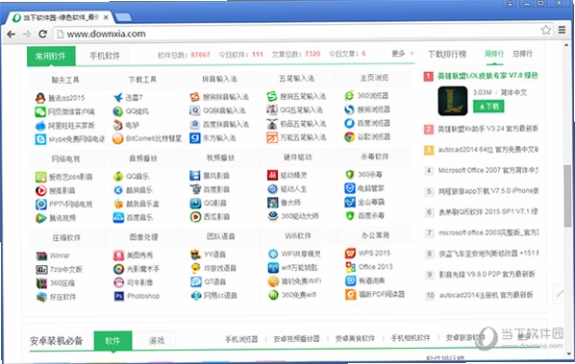The height and width of the screenshot is (364, 575).
Task: Click the BitComet比特彗星 icon
Action: pyautogui.click(x=118, y=139)
